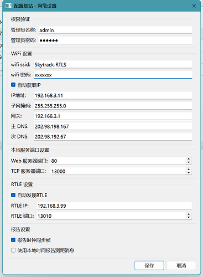Edit the wifi ssid Skytrack-RTLS field
This screenshot has width=203, height=277.
tap(113, 65)
